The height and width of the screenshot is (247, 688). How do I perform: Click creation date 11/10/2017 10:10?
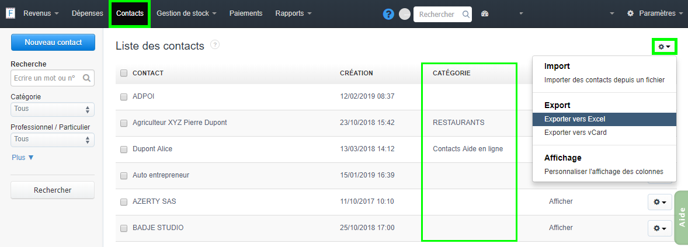(x=367, y=201)
